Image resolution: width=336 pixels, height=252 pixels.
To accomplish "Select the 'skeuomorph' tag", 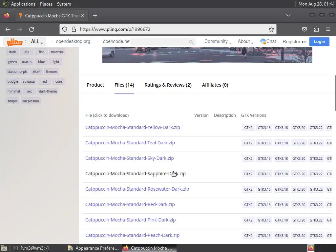I will [17, 72].
